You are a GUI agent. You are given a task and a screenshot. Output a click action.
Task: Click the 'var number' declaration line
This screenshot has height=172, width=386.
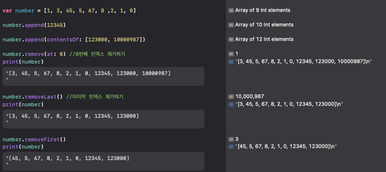(69, 11)
